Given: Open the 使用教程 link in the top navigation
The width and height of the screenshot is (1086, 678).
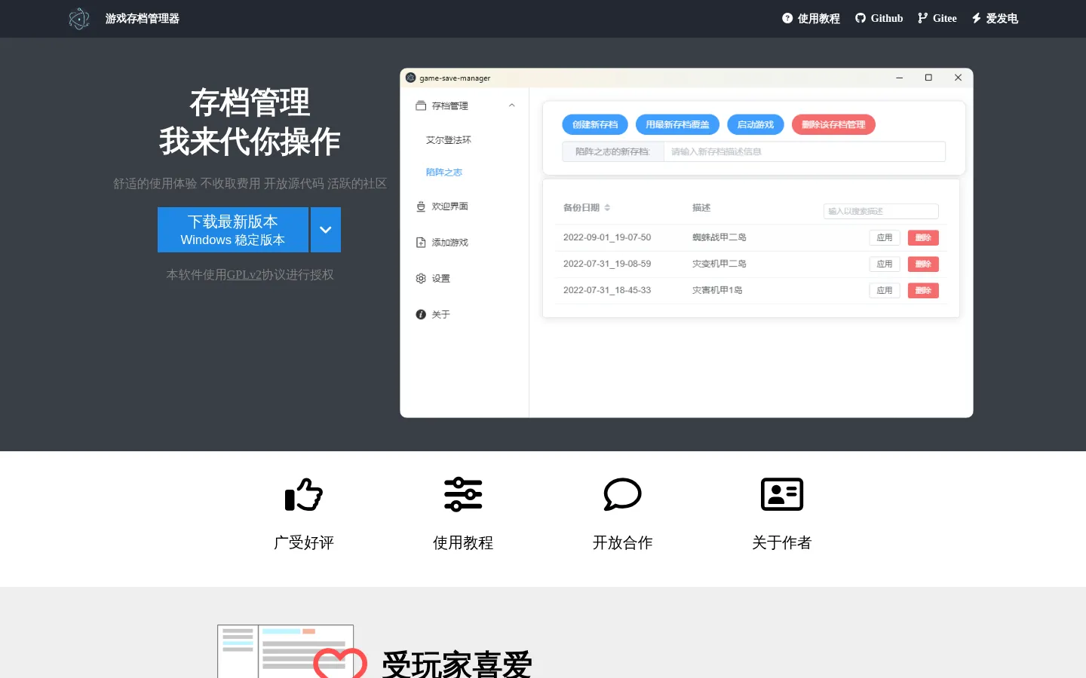Looking at the screenshot, I should 811,19.
